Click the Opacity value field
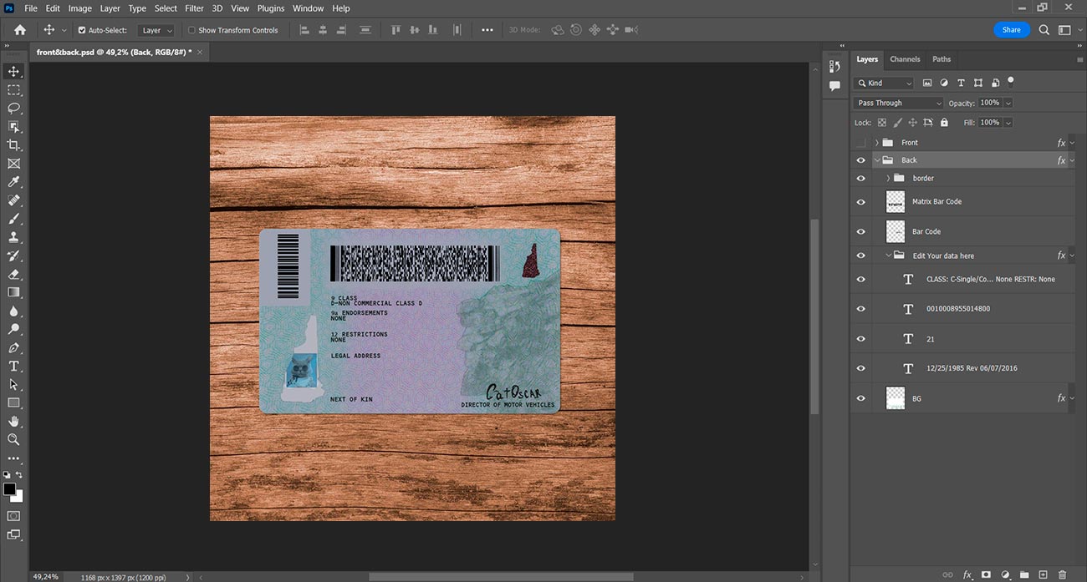The image size is (1087, 582). pos(989,103)
